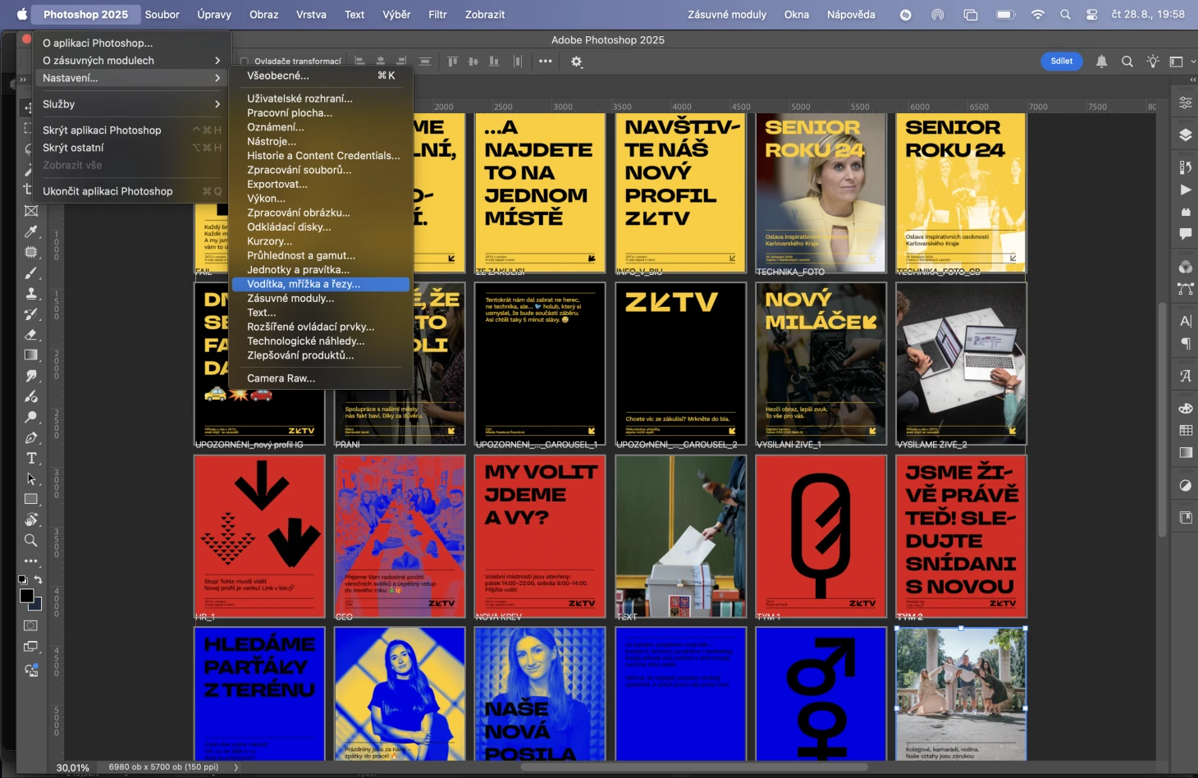Screen dimensions: 1198x778
Task: Choose Vodítka, mřížka a řezy...
Action: [320, 284]
